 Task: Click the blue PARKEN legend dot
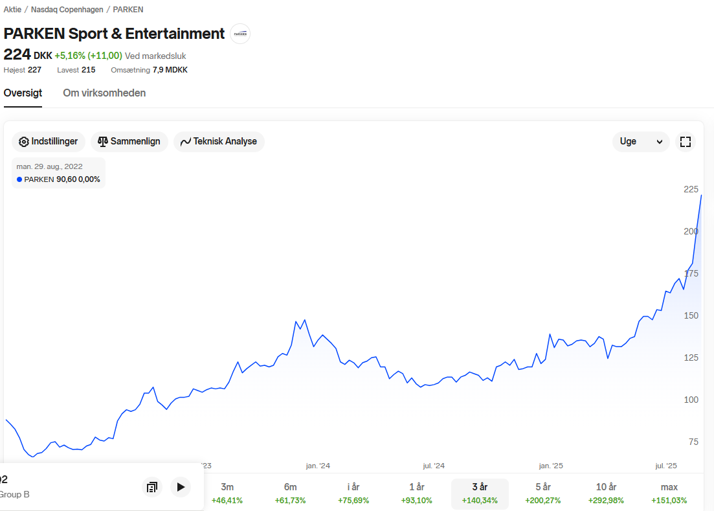19,179
